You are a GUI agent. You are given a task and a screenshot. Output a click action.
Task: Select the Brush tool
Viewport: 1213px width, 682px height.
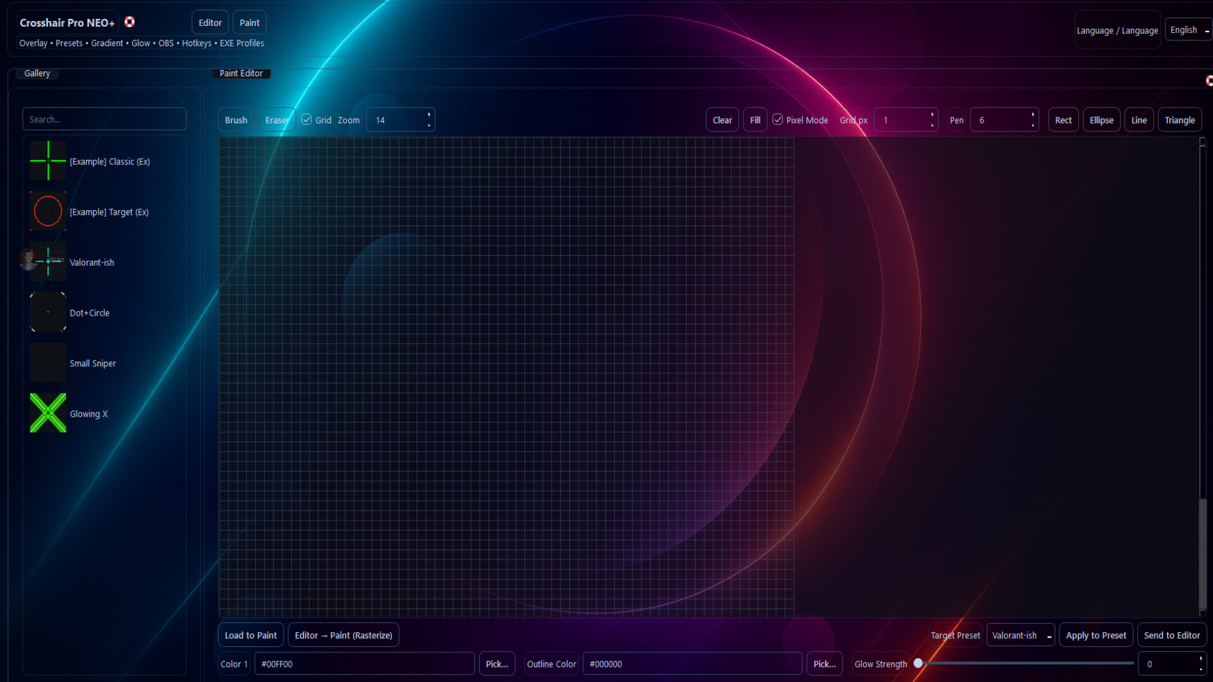point(236,119)
